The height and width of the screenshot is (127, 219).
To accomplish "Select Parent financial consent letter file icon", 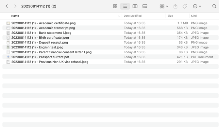I will 8,52.
